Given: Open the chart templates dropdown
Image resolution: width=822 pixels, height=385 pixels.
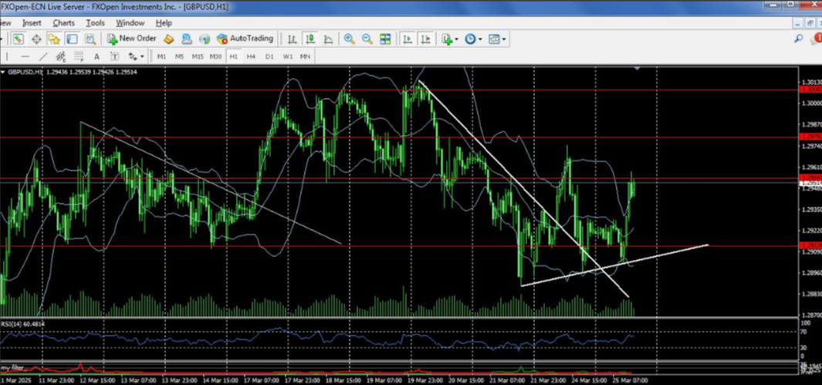Looking at the screenshot, I should pyautogui.click(x=497, y=39).
